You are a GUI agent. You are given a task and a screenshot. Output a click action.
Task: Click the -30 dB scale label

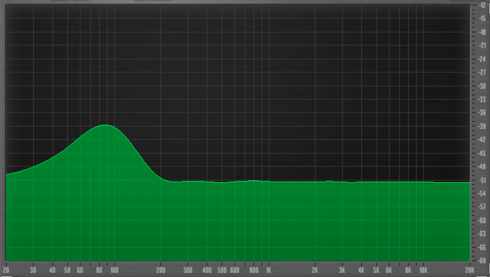point(483,86)
